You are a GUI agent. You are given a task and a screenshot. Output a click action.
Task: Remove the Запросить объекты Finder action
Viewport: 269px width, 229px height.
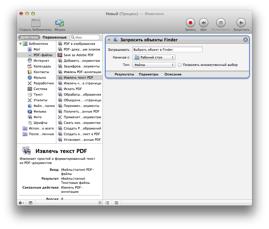(245, 40)
